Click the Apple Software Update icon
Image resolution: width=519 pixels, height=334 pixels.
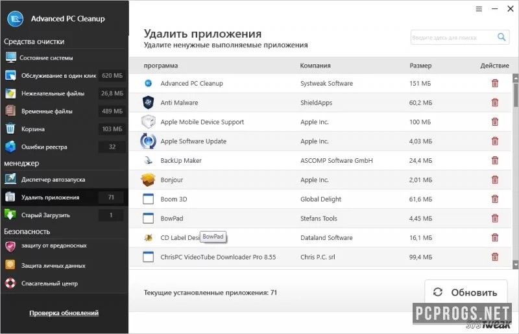coord(148,141)
